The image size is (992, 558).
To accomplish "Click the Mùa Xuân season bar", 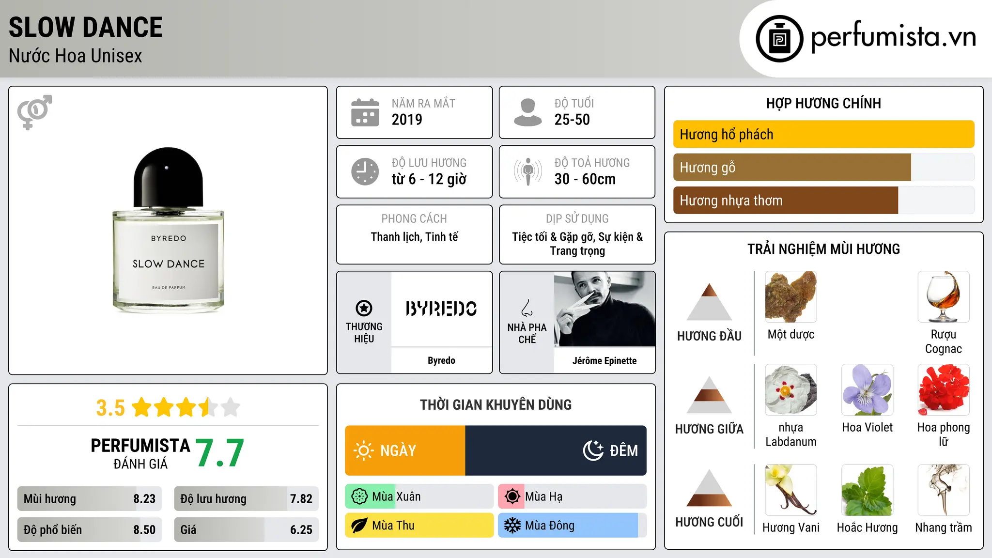I will 419,496.
